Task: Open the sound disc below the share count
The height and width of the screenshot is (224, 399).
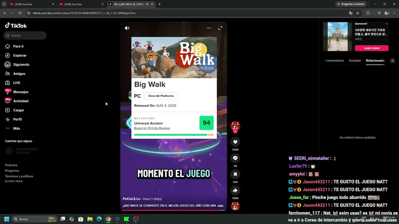Action: [235, 206]
